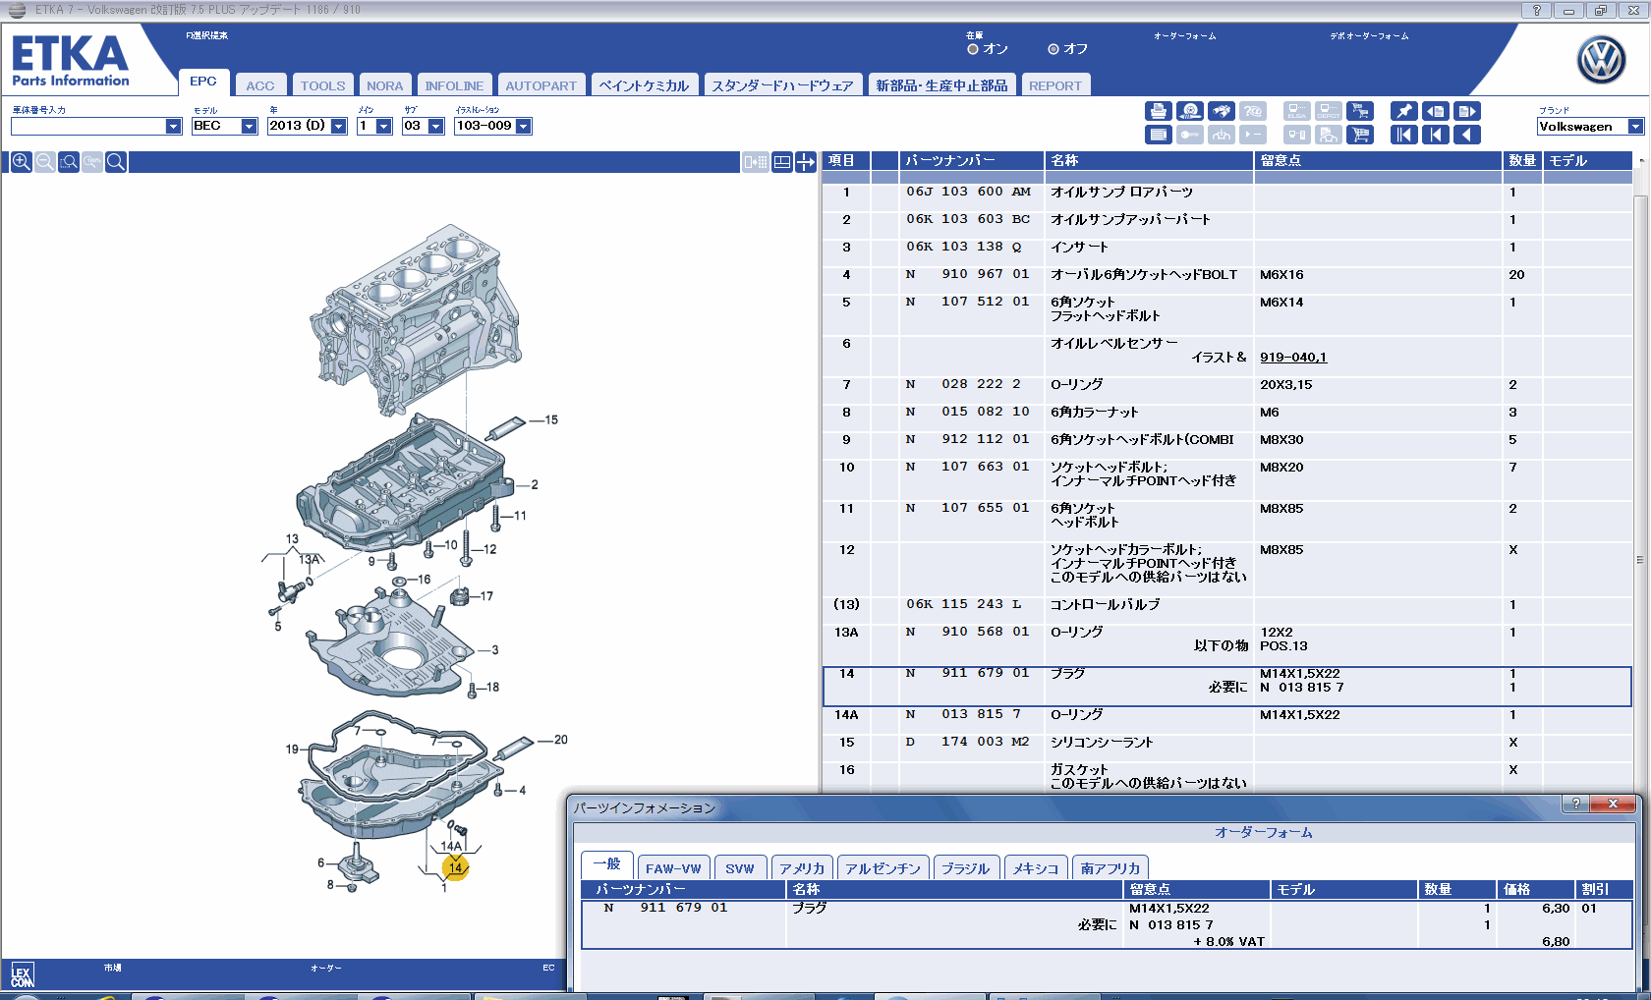Click the highlighted callout 14 in diagram

(455, 868)
